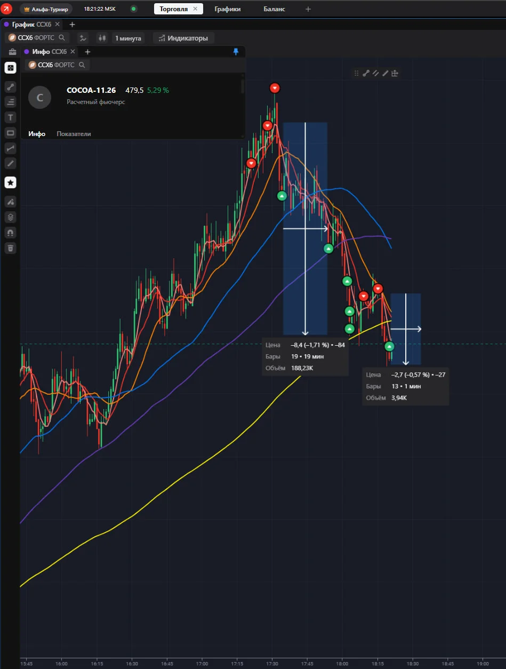The height and width of the screenshot is (669, 506).
Task: Pick trend line in floating toolbar
Action: 366,74
